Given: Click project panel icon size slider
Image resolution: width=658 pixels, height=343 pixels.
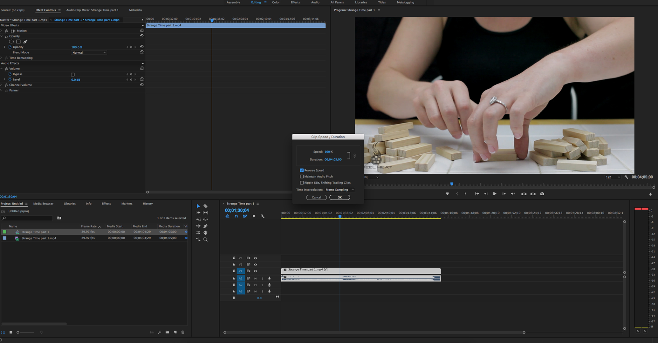Looking at the screenshot, I should point(26,332).
